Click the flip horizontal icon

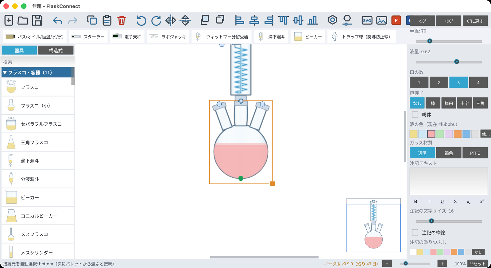pyautogui.click(x=171, y=21)
